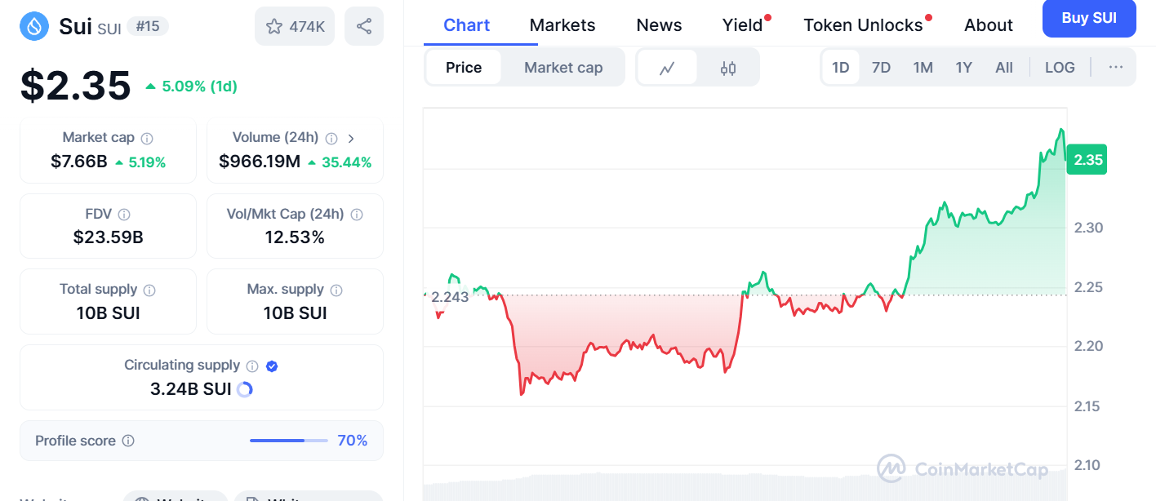
Task: Open Vol/Mkt Cap (24h) info icon
Action: (x=358, y=215)
